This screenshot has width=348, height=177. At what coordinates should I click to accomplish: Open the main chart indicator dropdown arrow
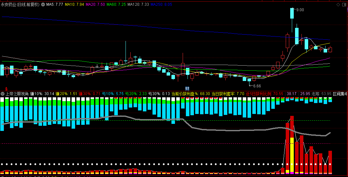[x=43, y=4]
